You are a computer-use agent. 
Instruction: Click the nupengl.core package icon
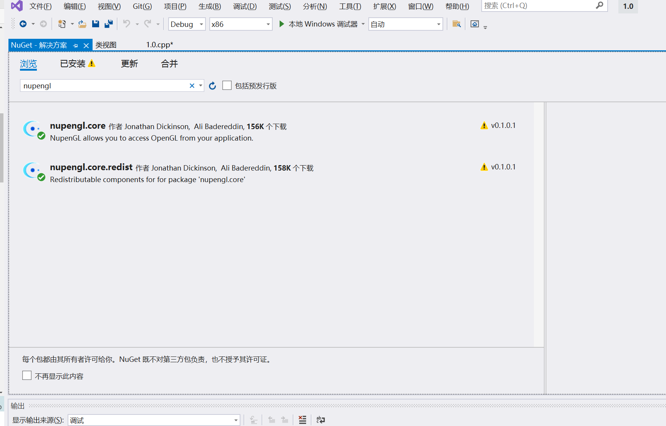34,130
